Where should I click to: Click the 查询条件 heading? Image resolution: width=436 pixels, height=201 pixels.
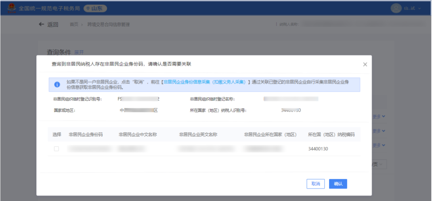[59, 52]
